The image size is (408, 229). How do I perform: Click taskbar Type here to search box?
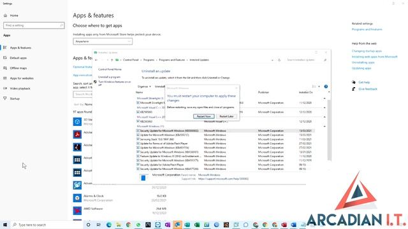point(47,225)
